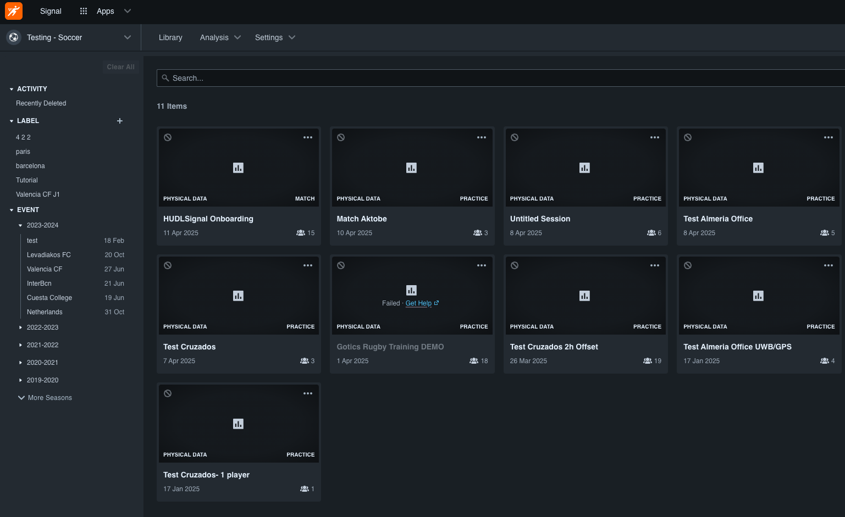Expand the 2022-2023 season
845x517 pixels.
click(x=20, y=327)
